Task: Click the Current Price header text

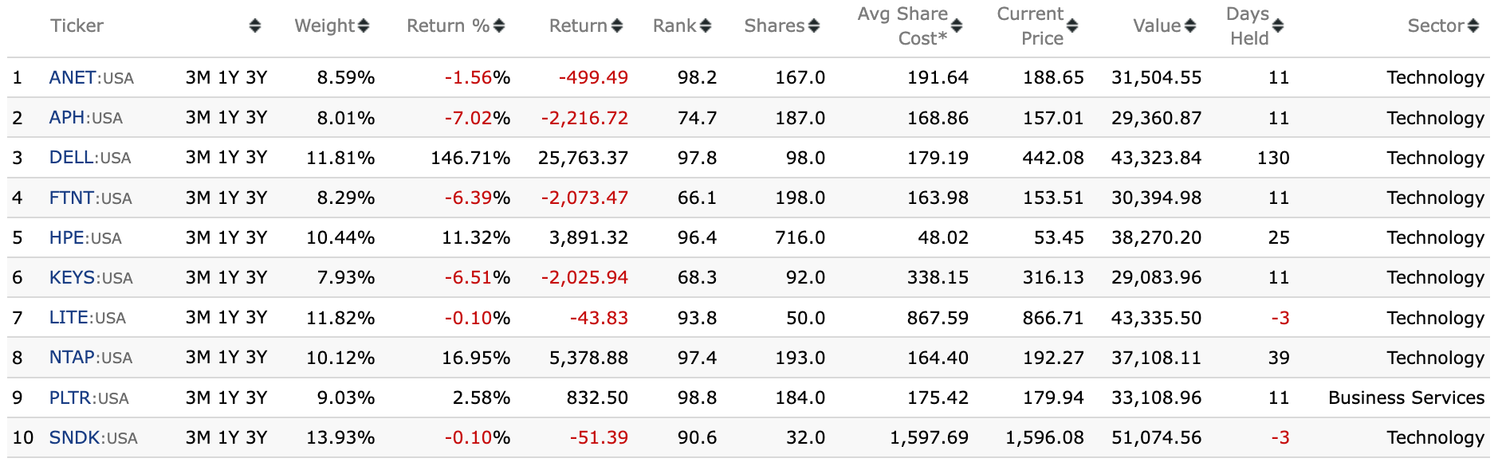Action: tap(1030, 25)
